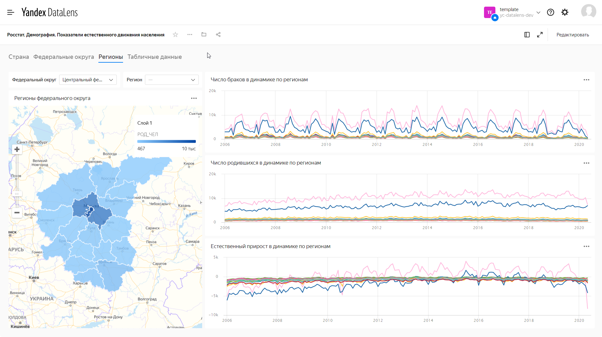Screen dimensions: 602x337
Task: Open the settings gear icon
Action: [x=565, y=12]
